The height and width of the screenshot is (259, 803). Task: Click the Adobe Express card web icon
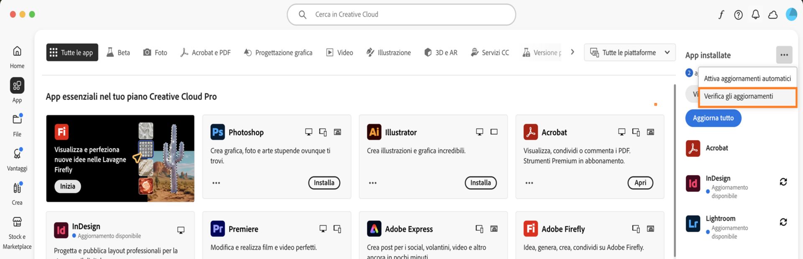click(x=494, y=229)
